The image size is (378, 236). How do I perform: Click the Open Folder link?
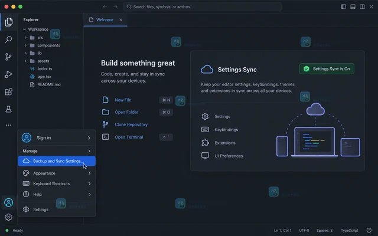point(126,112)
